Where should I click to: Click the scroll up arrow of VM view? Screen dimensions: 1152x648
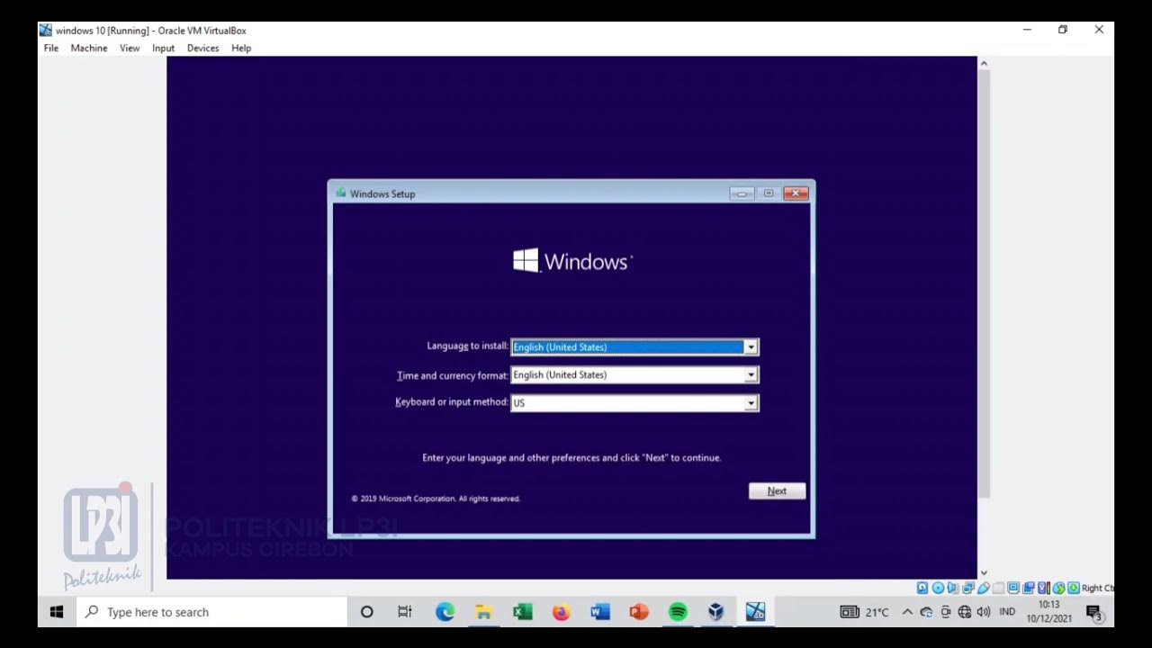click(x=984, y=63)
